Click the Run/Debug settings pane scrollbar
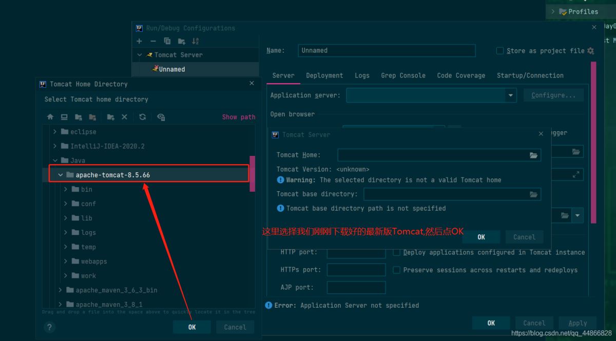 [x=593, y=143]
